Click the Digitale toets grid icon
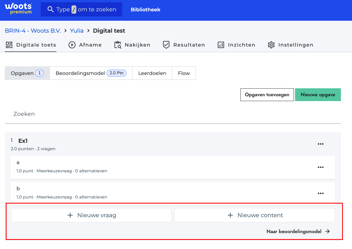The height and width of the screenshot is (249, 352). [9, 45]
